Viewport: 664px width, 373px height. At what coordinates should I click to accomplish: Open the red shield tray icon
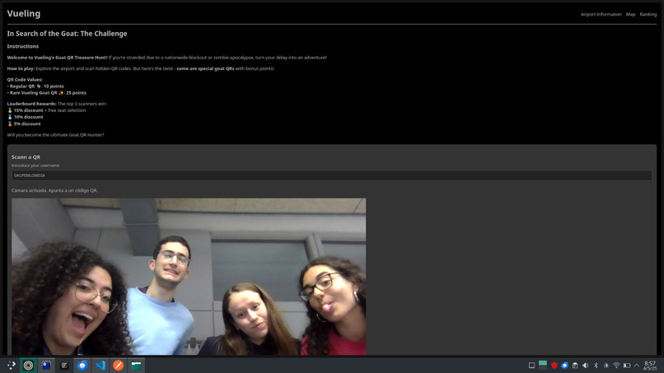pyautogui.click(x=554, y=366)
